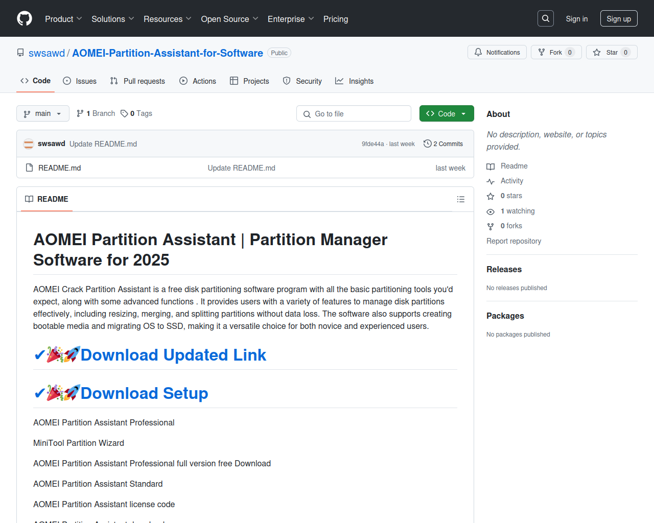Click the book icon next to Readme

point(491,167)
